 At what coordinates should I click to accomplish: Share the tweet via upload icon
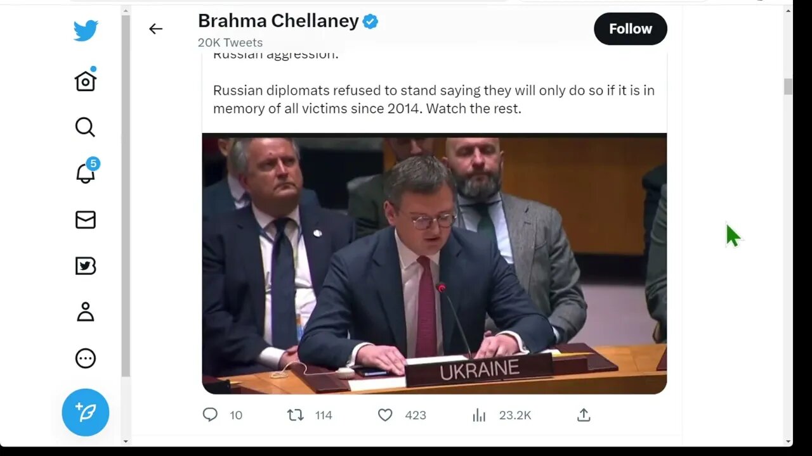point(584,415)
